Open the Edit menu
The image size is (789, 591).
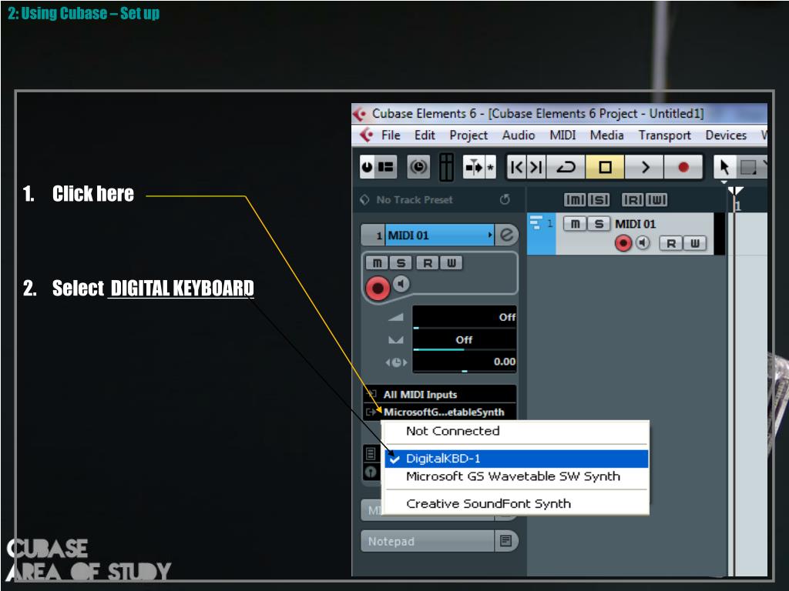tap(425, 135)
